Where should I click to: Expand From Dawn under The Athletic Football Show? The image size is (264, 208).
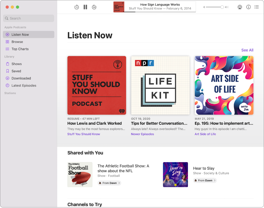[x=109, y=183]
